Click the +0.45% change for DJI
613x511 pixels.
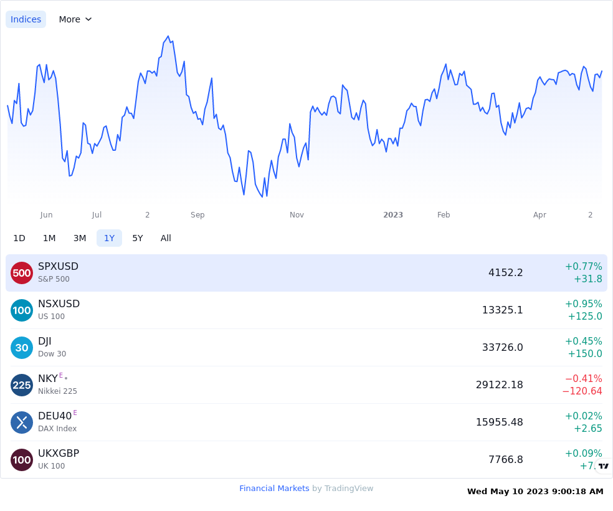[x=584, y=341]
